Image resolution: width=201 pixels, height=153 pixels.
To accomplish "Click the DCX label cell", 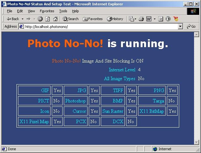I will coord(113,121).
